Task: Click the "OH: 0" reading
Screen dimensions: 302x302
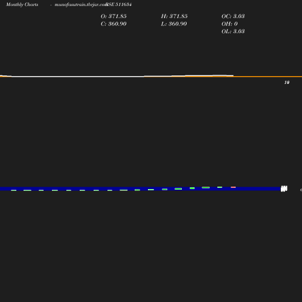Action: click(x=230, y=24)
